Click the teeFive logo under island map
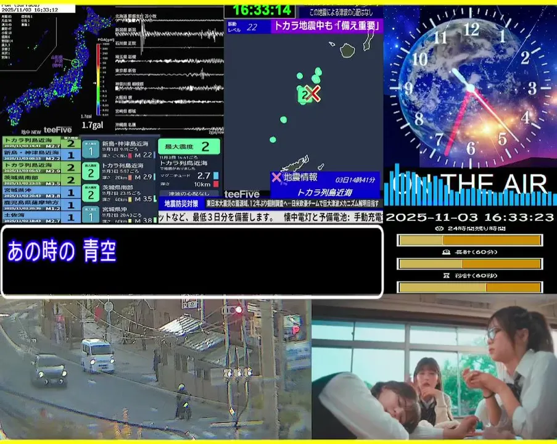This screenshot has width=557, height=444. pos(242,194)
